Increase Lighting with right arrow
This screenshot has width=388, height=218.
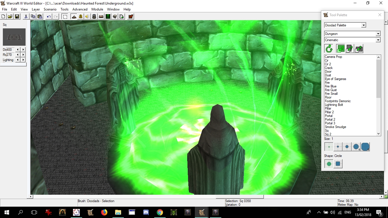click(x=23, y=60)
